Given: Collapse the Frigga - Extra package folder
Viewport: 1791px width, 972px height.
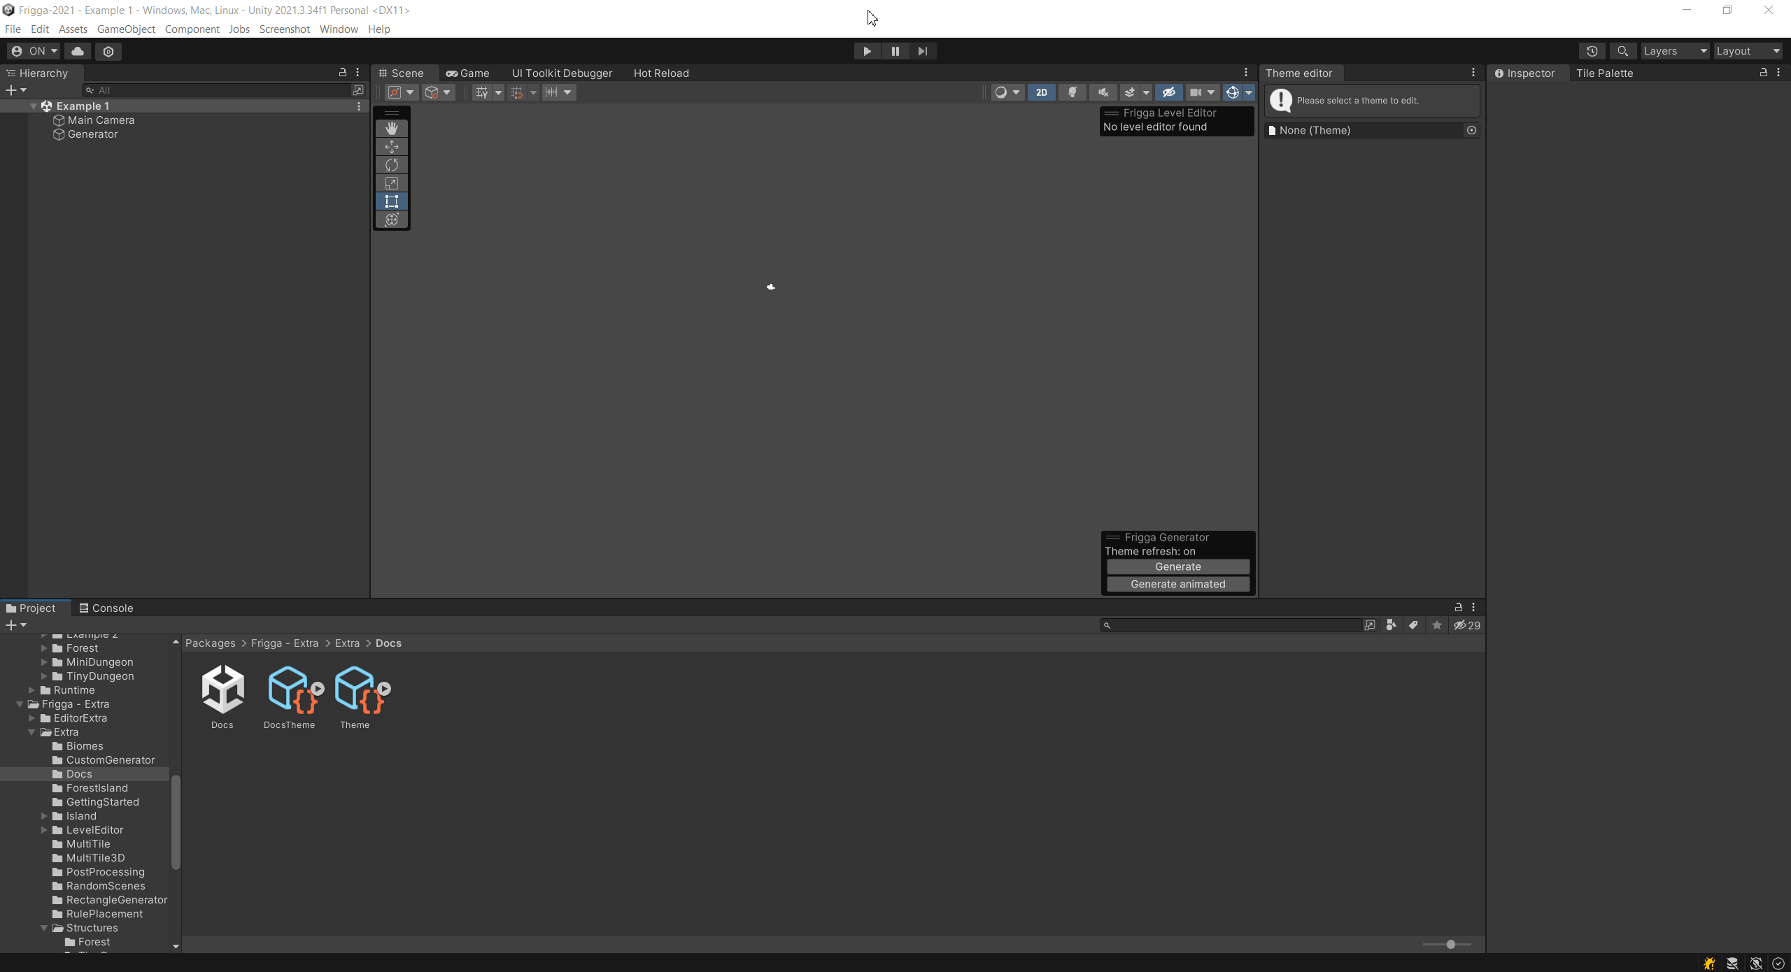Looking at the screenshot, I should (20, 704).
